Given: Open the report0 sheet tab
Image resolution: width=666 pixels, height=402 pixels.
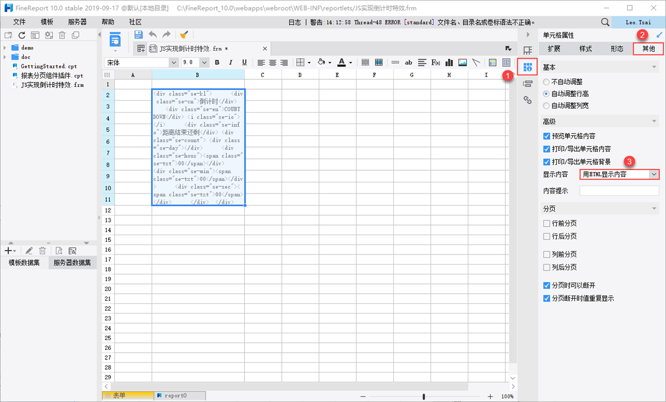Looking at the screenshot, I should [x=180, y=395].
